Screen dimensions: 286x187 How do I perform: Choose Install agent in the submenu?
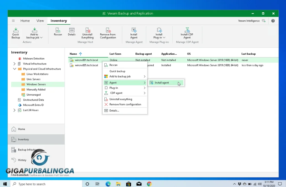click(x=166, y=83)
